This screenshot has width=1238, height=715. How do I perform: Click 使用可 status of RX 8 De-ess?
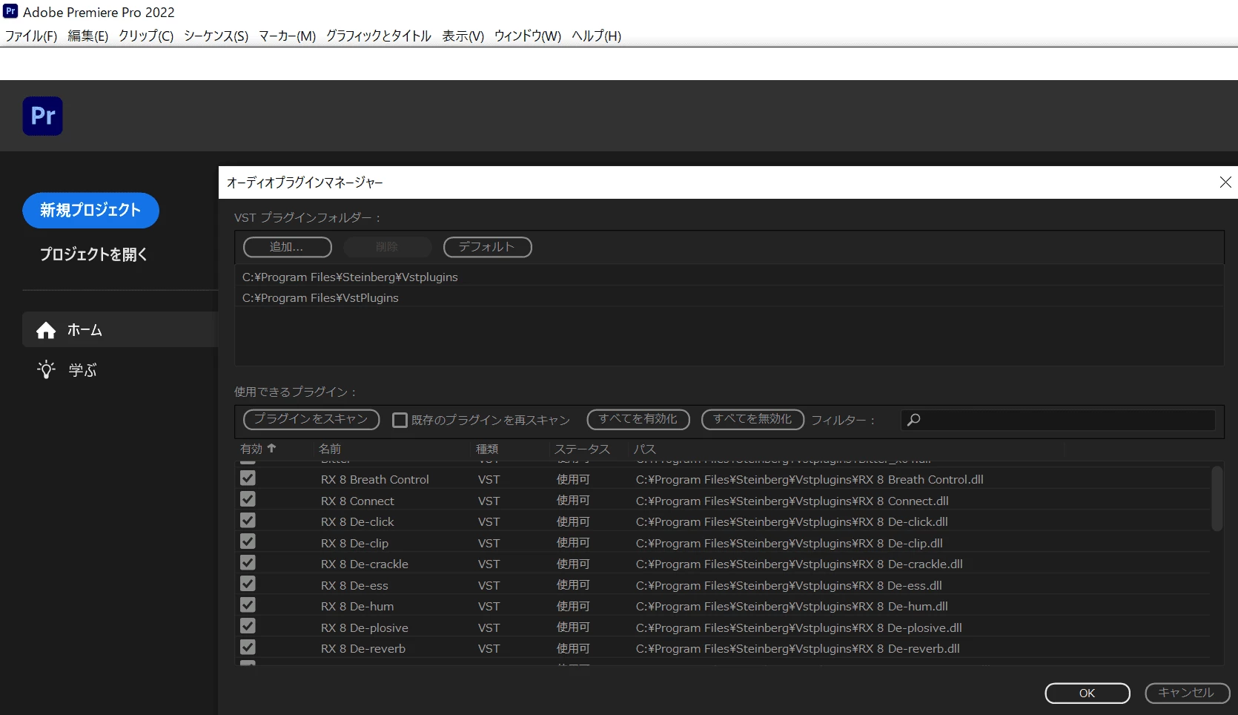(573, 585)
